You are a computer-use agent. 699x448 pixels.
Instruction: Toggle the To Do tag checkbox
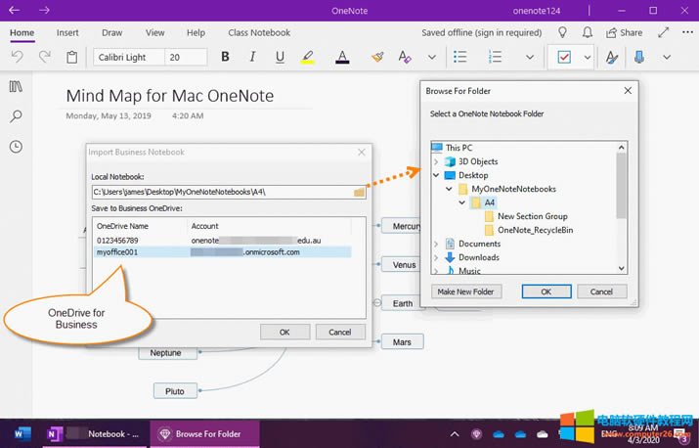(564, 58)
